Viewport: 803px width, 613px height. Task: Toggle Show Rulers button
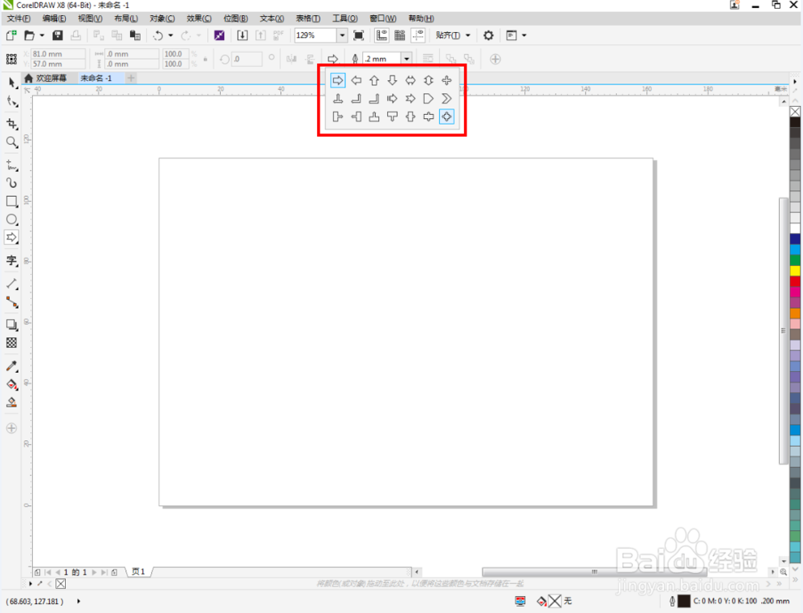pos(381,35)
